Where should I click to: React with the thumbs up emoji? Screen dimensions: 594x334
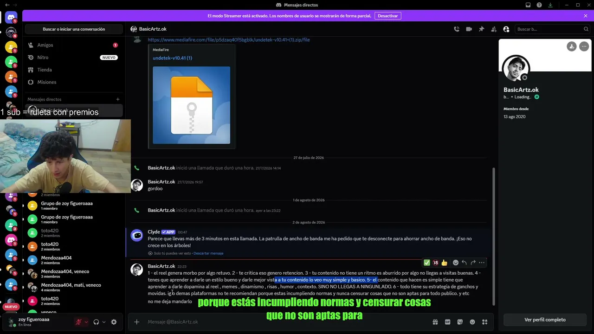(x=445, y=263)
